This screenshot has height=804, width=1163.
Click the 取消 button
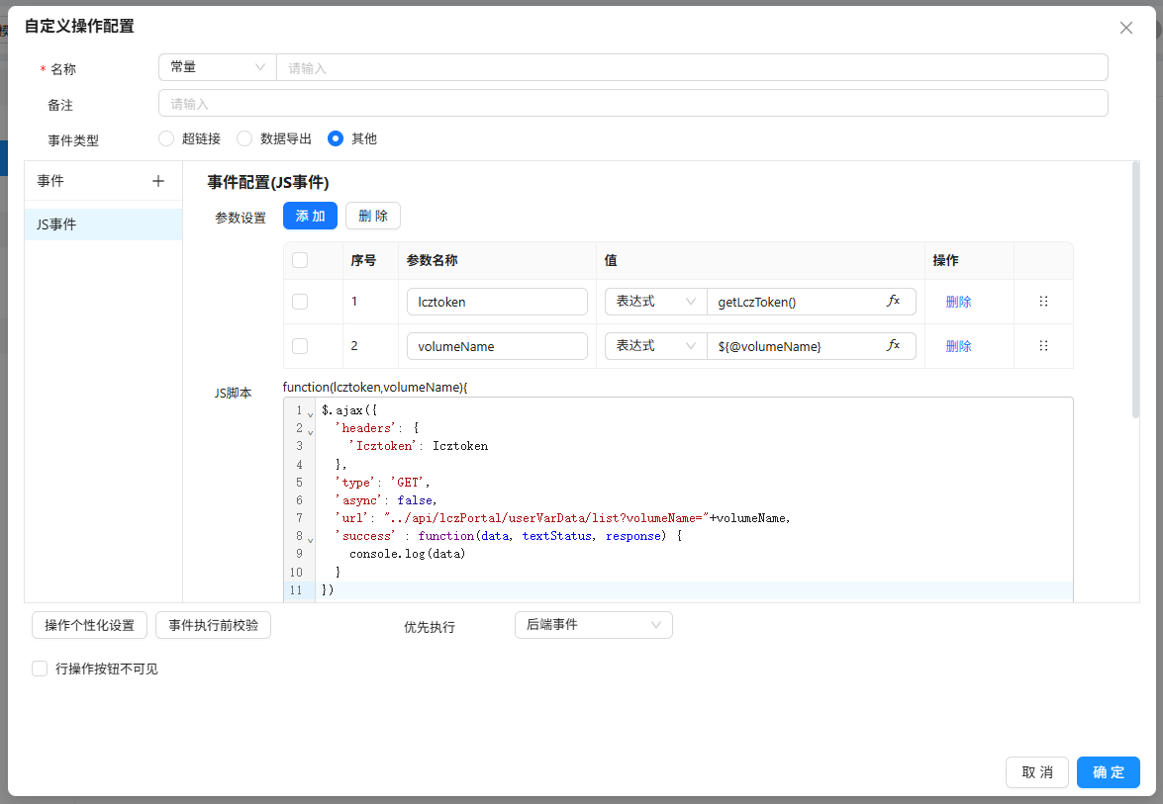[1037, 772]
